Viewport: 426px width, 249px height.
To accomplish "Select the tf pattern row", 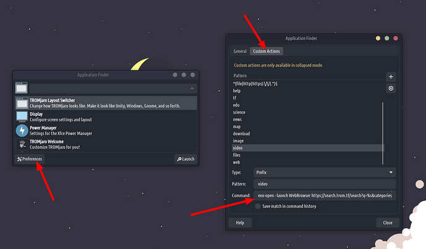I will [307, 98].
